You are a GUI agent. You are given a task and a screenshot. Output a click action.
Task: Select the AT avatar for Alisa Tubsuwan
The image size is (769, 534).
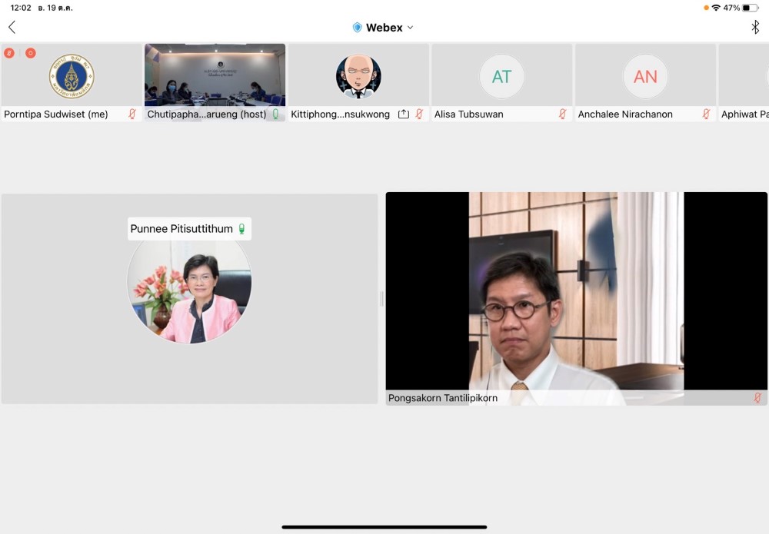(501, 76)
